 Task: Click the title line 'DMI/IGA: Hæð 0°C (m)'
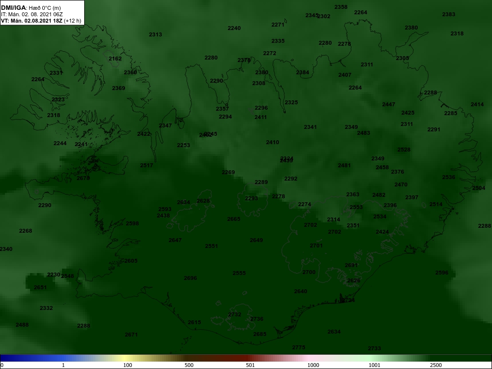click(31, 8)
